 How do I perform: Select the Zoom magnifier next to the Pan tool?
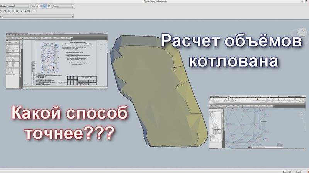pyautogui.click(x=37, y=6)
